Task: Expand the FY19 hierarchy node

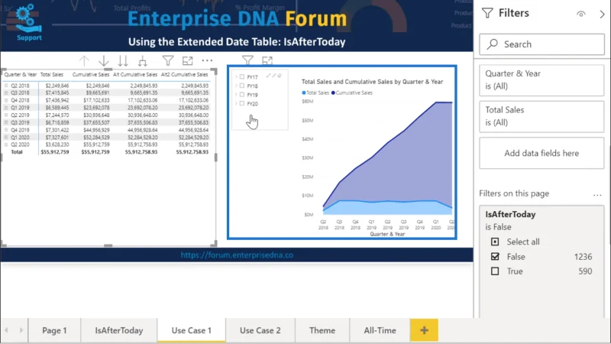Action: click(x=236, y=95)
